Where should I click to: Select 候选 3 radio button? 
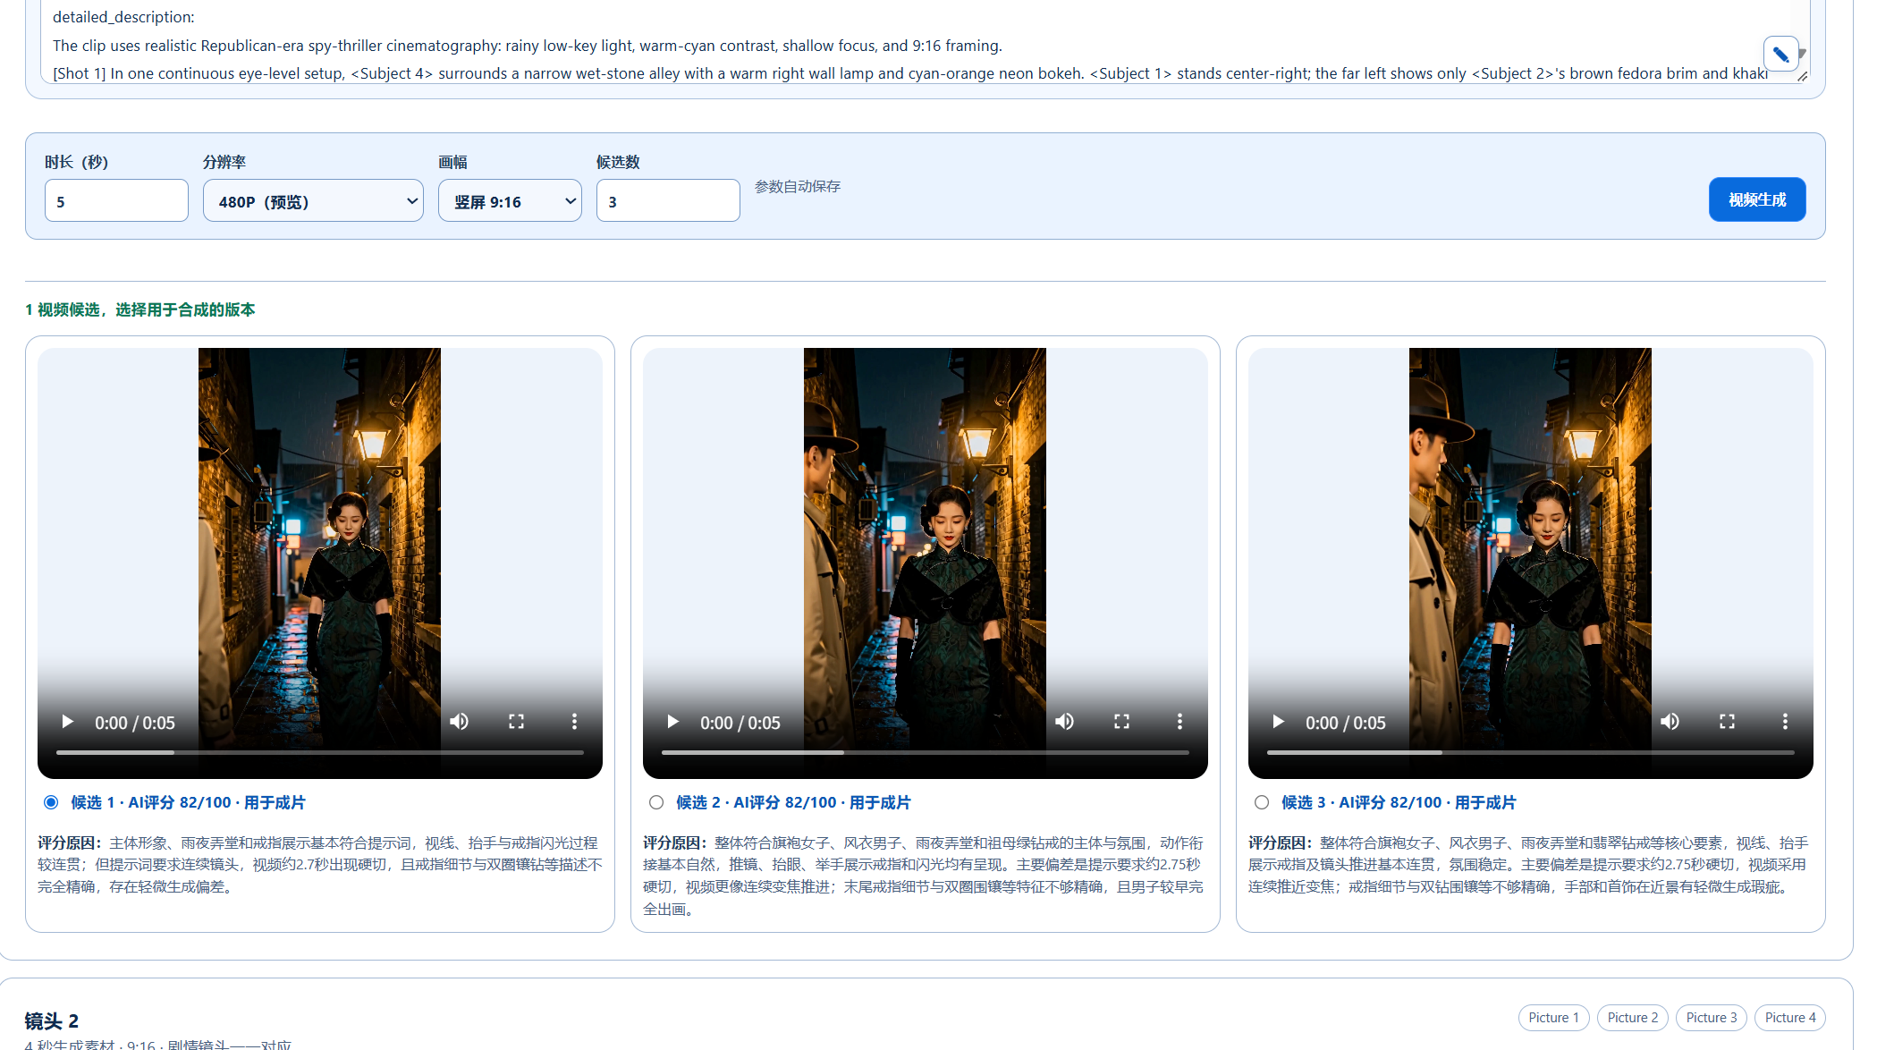pos(1262,802)
